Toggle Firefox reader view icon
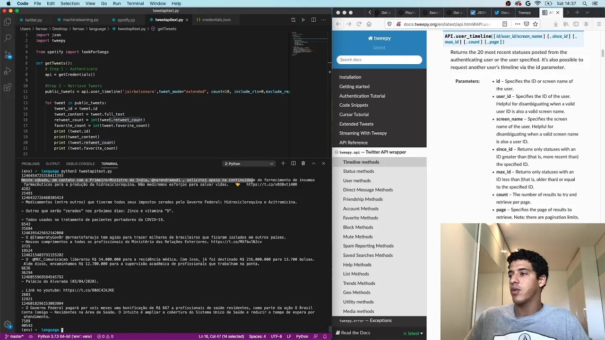 point(505,24)
